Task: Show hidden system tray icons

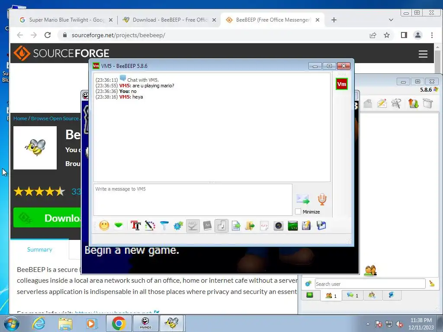Action: click(368, 324)
